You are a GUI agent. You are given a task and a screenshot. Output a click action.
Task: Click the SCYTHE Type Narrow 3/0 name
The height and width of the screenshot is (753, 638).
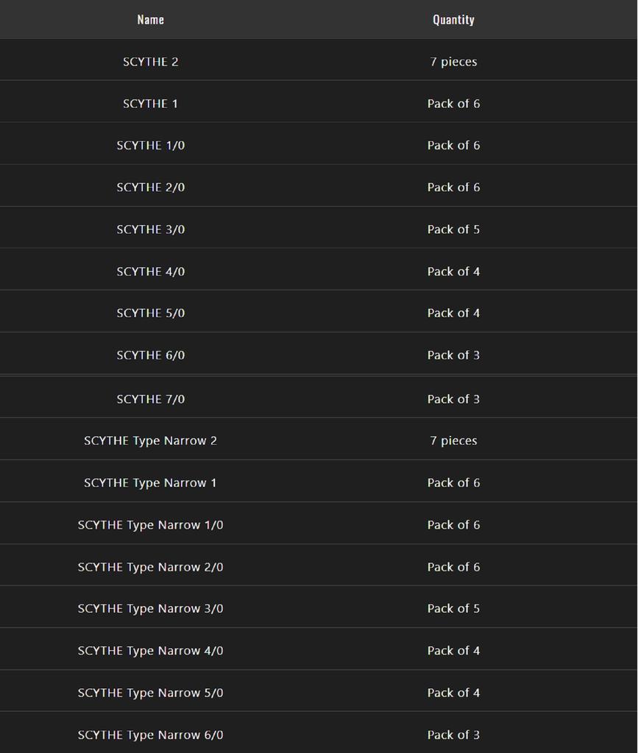(150, 609)
